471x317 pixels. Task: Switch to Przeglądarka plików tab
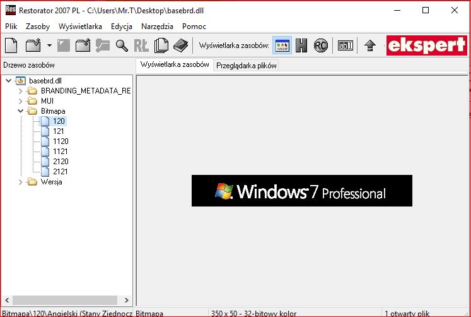[246, 66]
